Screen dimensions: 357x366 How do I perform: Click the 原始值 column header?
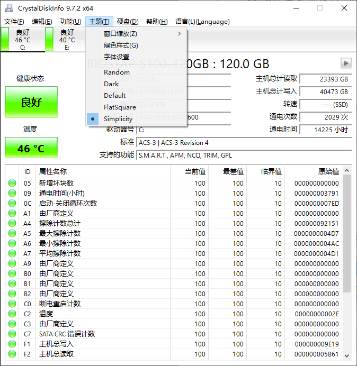coord(313,171)
